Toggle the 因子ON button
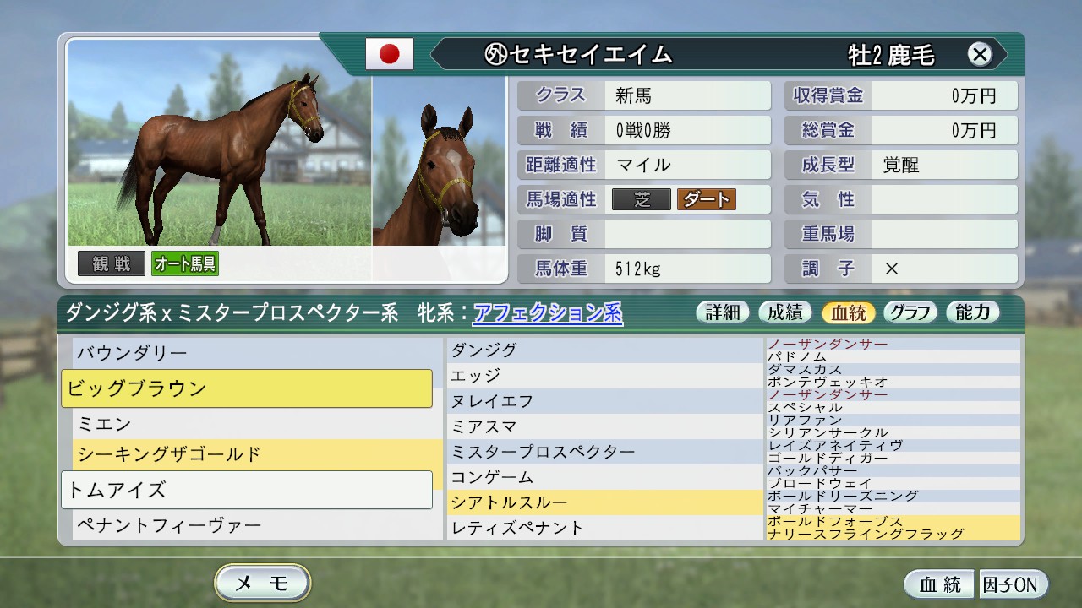Image resolution: width=1082 pixels, height=608 pixels. (1014, 584)
